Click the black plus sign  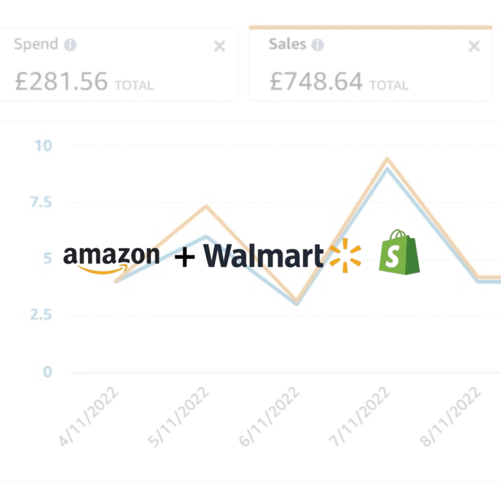[x=184, y=257]
